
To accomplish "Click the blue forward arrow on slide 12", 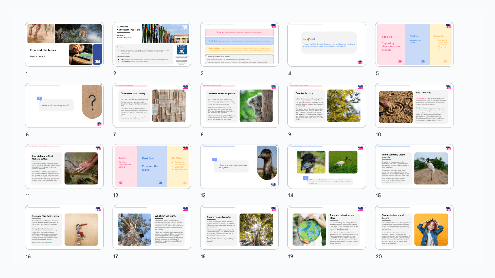I will tap(160, 183).
